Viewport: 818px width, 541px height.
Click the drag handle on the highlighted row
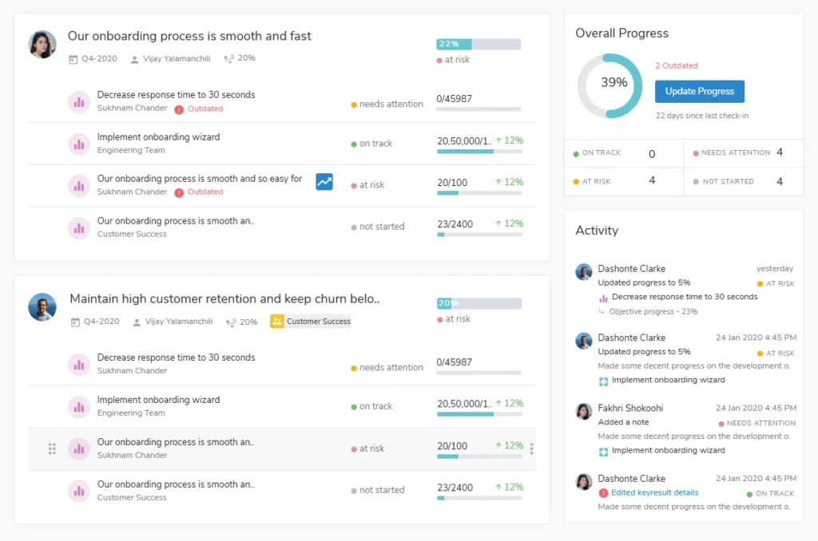pos(52,448)
